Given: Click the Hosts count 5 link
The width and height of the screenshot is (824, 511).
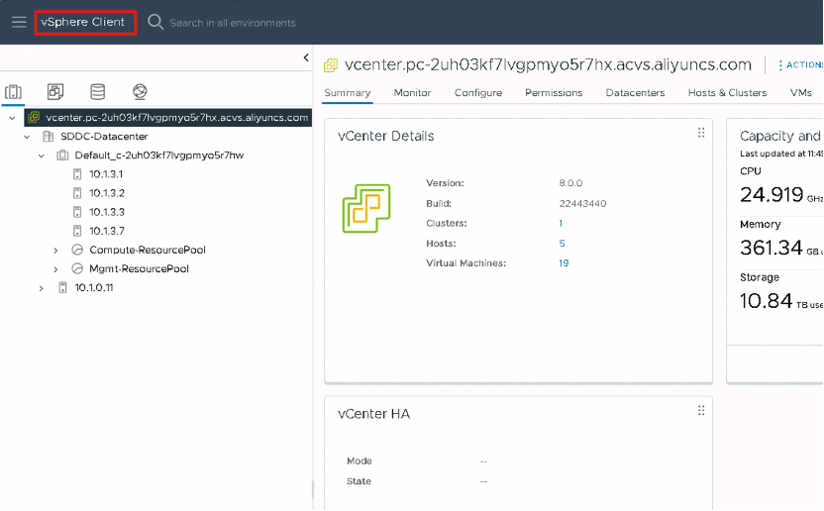Looking at the screenshot, I should pos(562,244).
